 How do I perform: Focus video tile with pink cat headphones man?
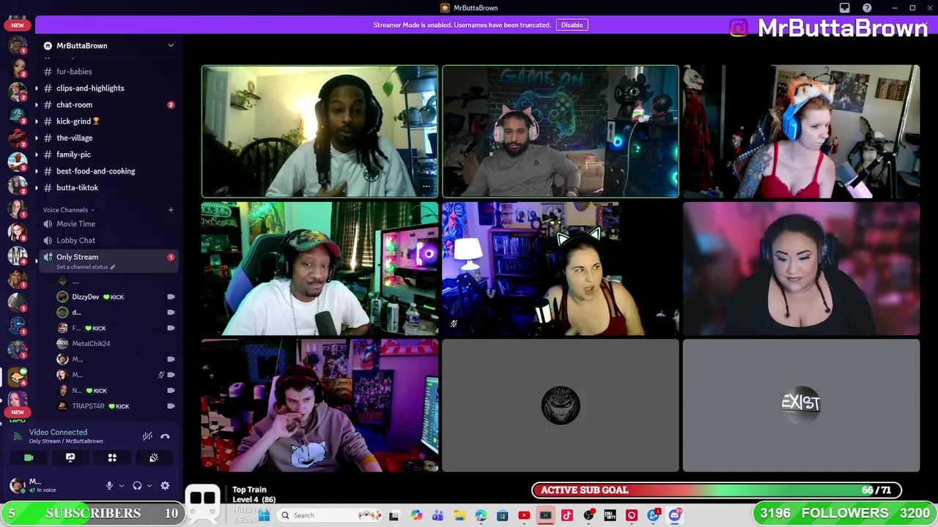tap(561, 132)
